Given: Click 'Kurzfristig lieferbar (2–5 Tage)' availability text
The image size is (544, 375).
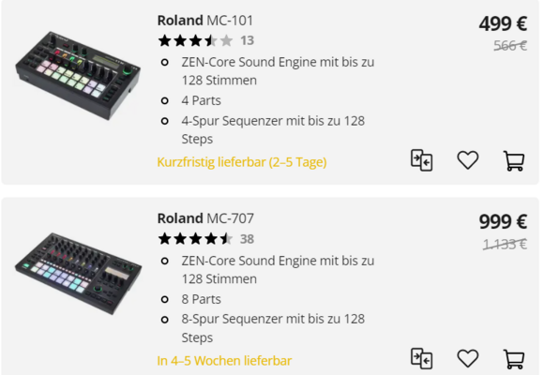Looking at the screenshot, I should click(x=242, y=162).
